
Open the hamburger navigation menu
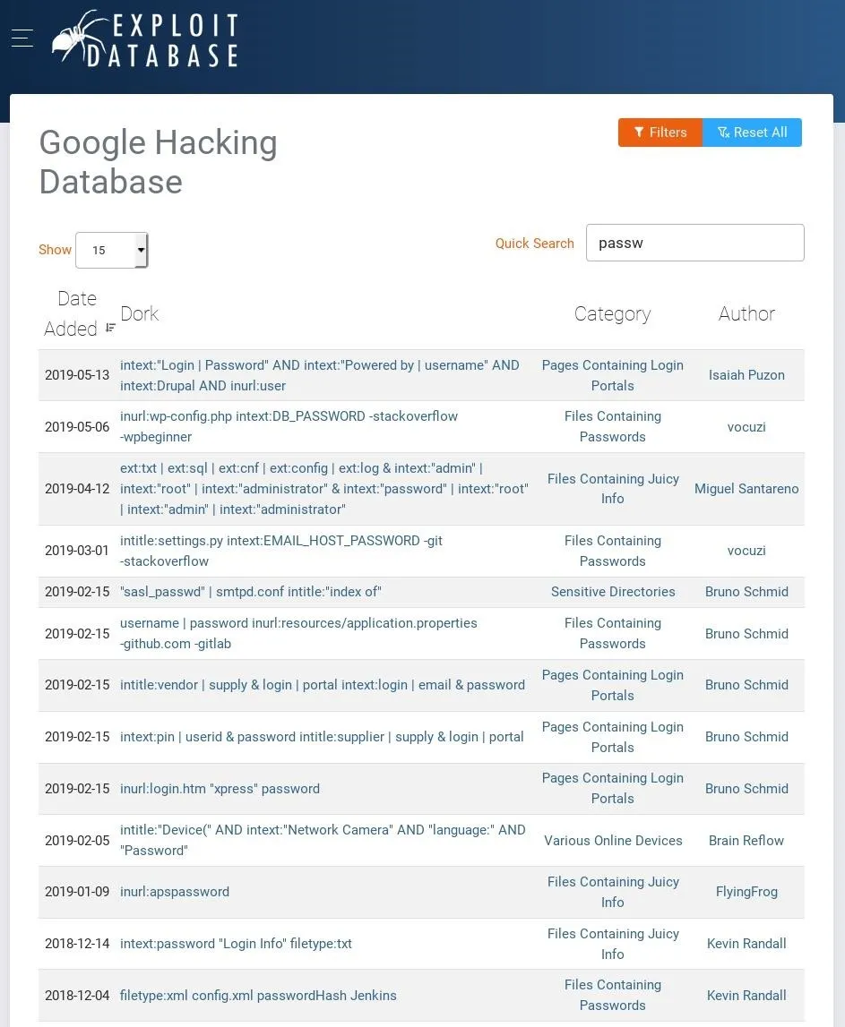tap(22, 38)
